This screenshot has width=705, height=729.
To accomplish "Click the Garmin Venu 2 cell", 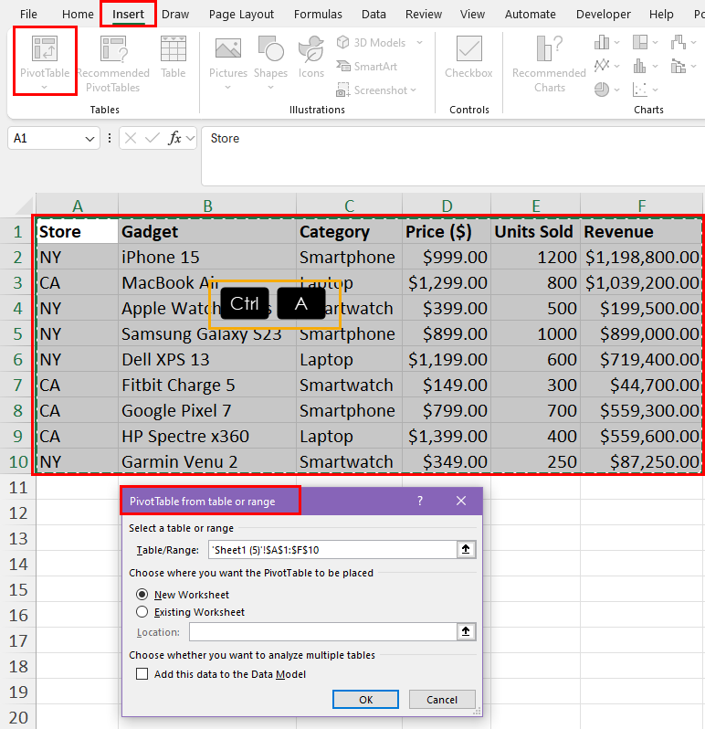I will point(207,461).
